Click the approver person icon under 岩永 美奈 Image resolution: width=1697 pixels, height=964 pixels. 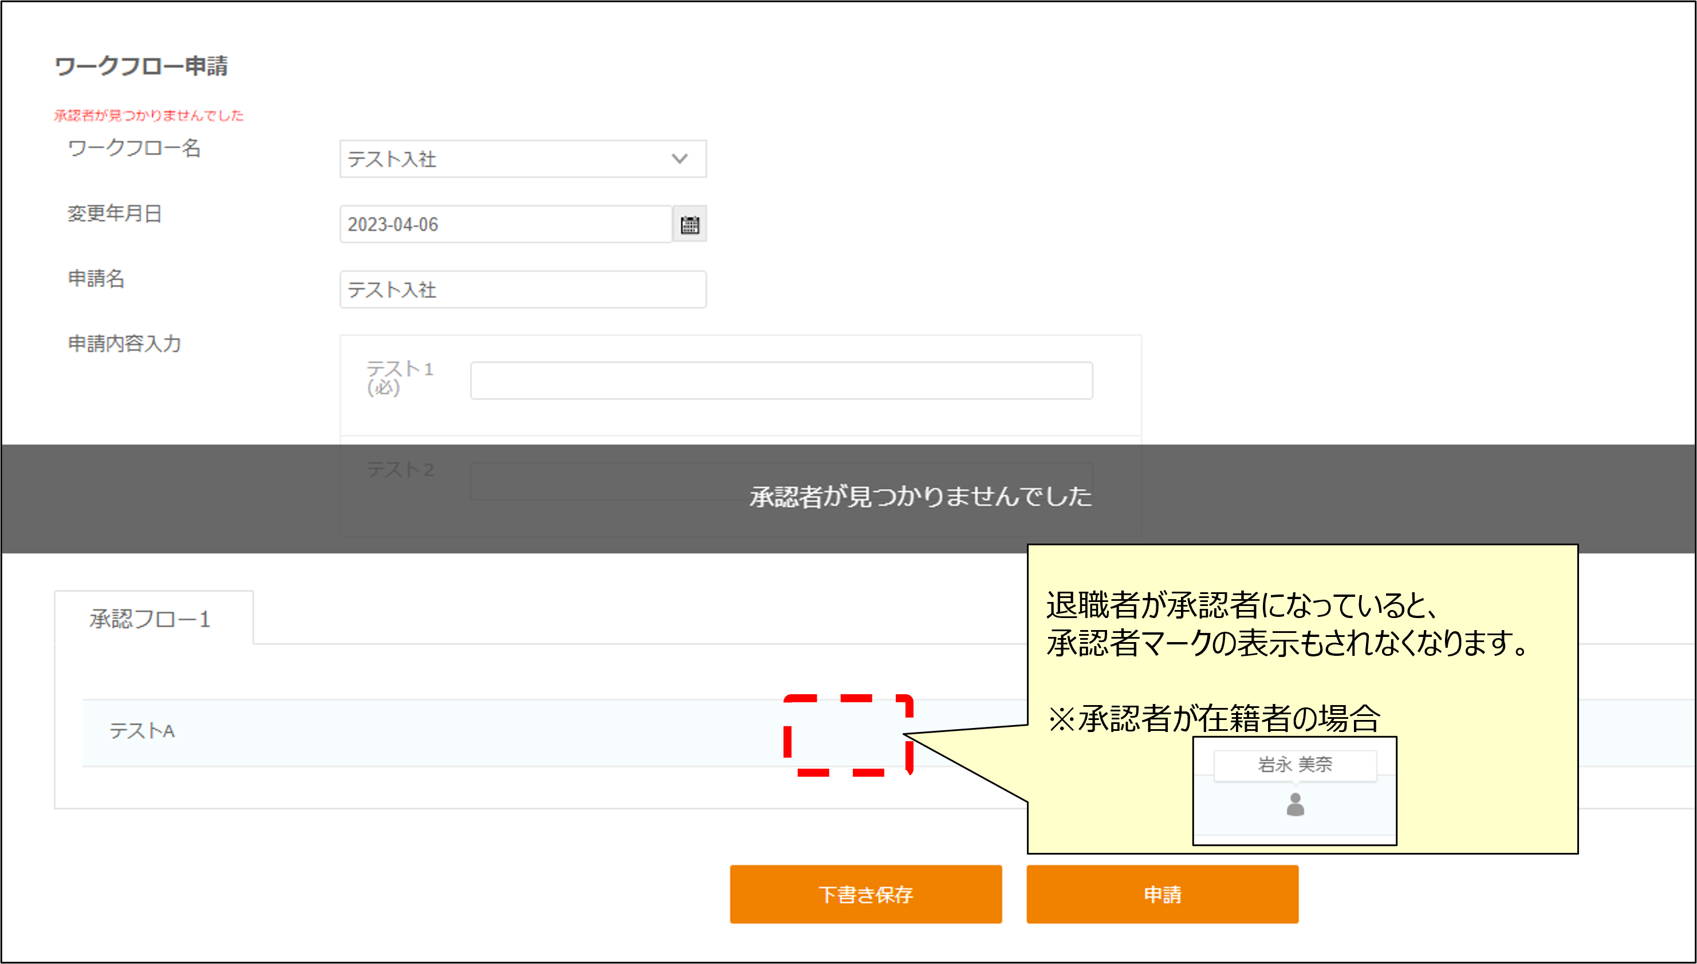click(1296, 804)
